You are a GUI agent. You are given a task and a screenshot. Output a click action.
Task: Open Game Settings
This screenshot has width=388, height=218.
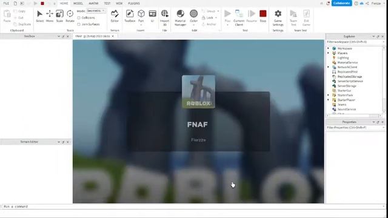[x=278, y=18]
